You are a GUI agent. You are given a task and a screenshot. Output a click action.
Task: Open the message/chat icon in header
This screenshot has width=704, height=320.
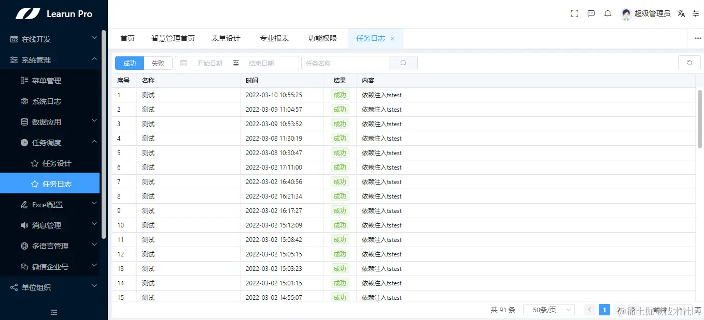(591, 13)
